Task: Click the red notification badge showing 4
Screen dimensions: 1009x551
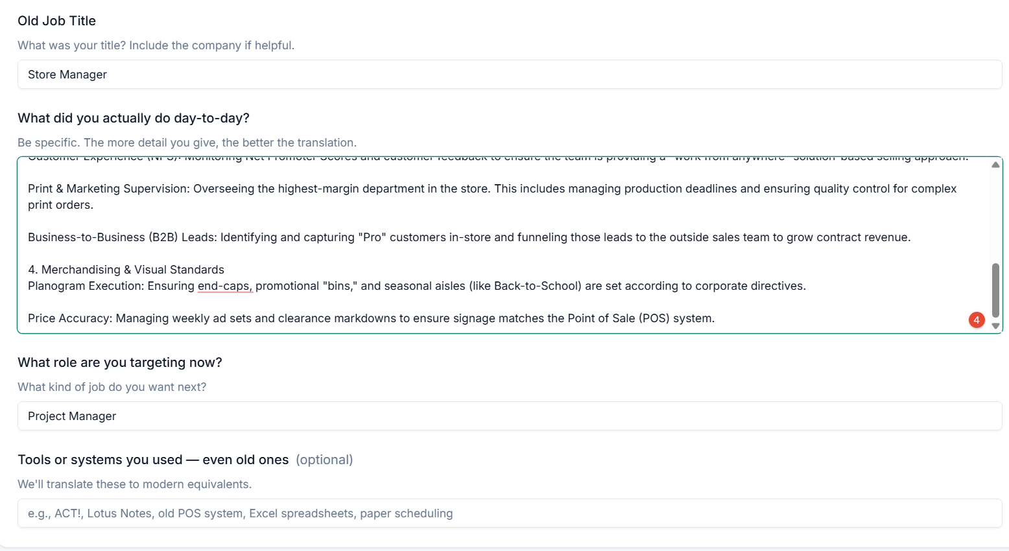Action: 977,320
